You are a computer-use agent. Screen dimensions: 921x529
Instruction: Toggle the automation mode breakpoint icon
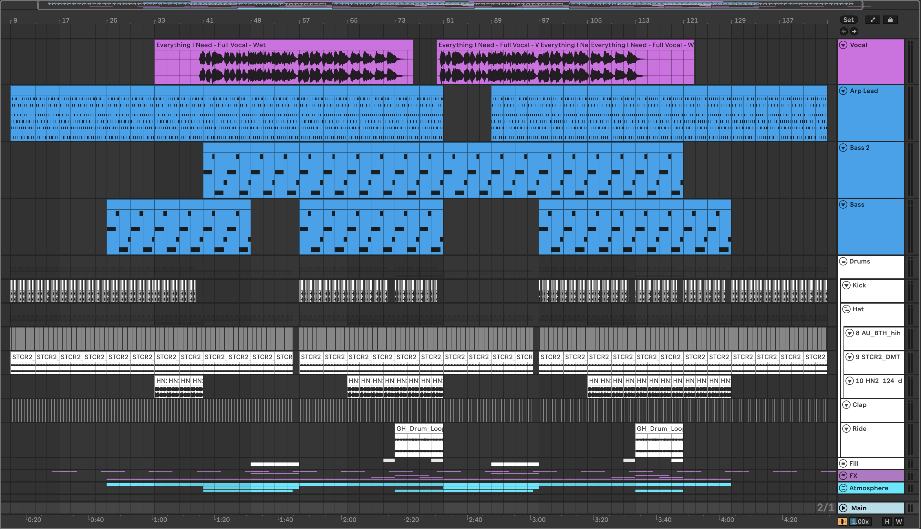pos(872,20)
